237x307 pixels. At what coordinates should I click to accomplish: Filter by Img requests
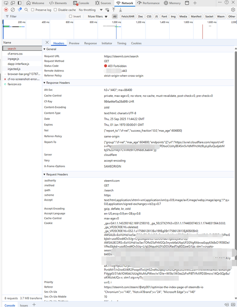[x=173, y=16]
